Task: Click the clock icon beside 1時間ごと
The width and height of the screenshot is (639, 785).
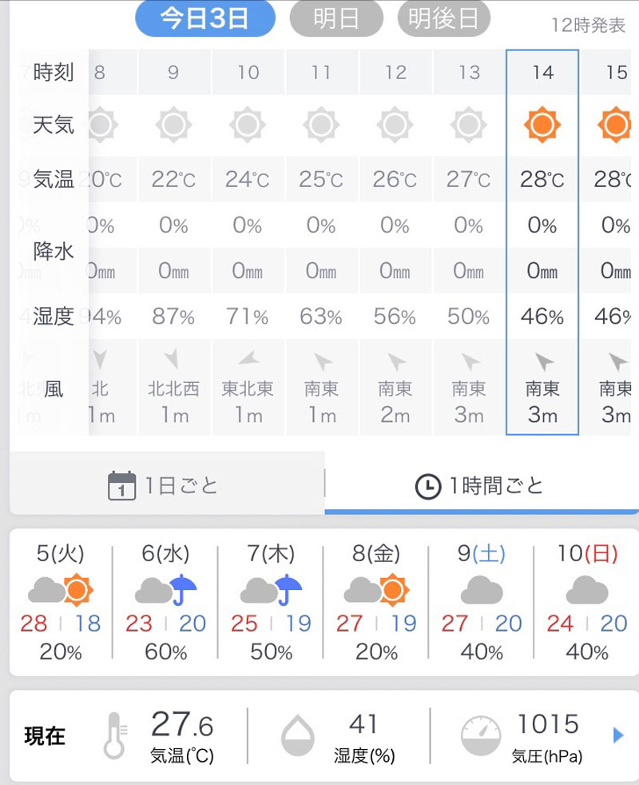Action: tap(428, 486)
